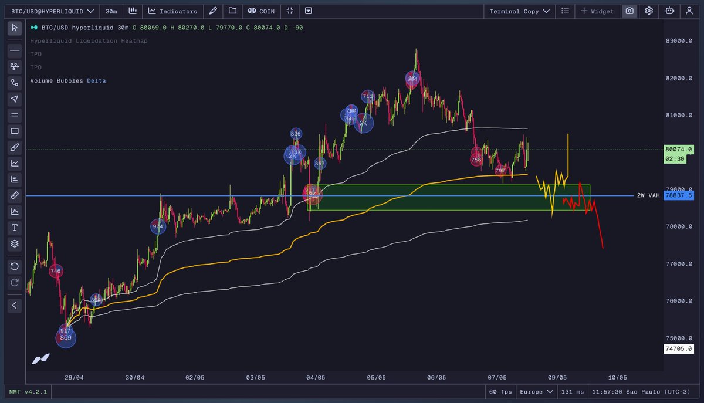This screenshot has height=403, width=704.
Task: Select the volume profile bars tool
Action: tap(15, 180)
